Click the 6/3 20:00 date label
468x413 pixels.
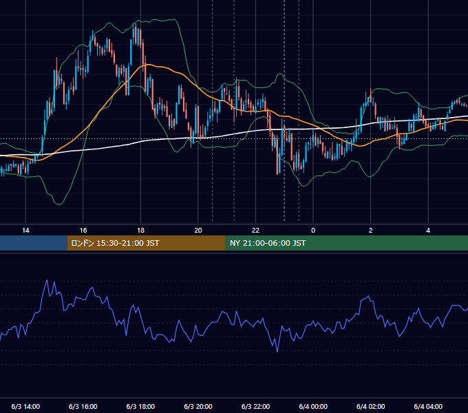(x=198, y=406)
